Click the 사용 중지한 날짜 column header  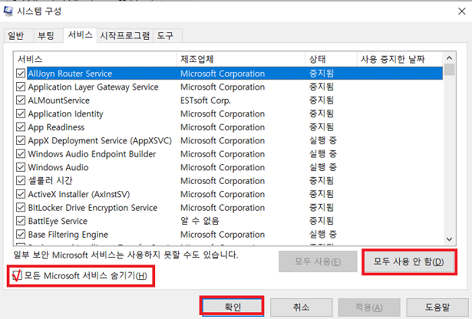coord(400,59)
